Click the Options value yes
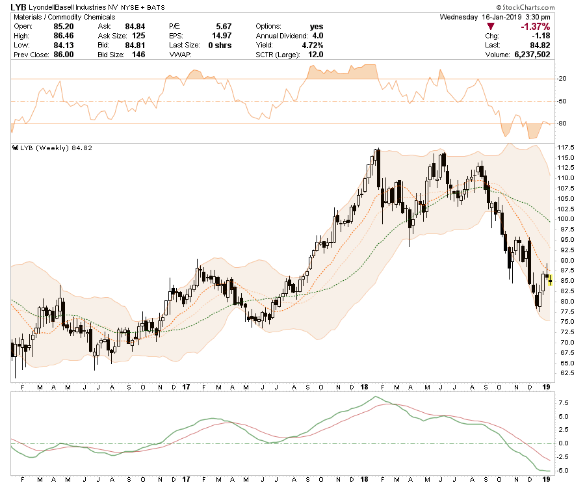This screenshot has width=585, height=485. tap(317, 27)
